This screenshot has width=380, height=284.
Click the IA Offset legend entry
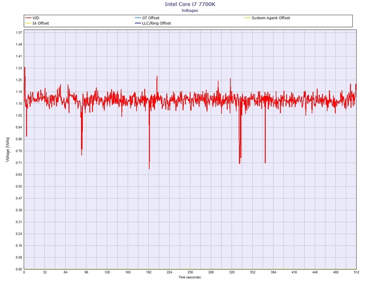37,23
